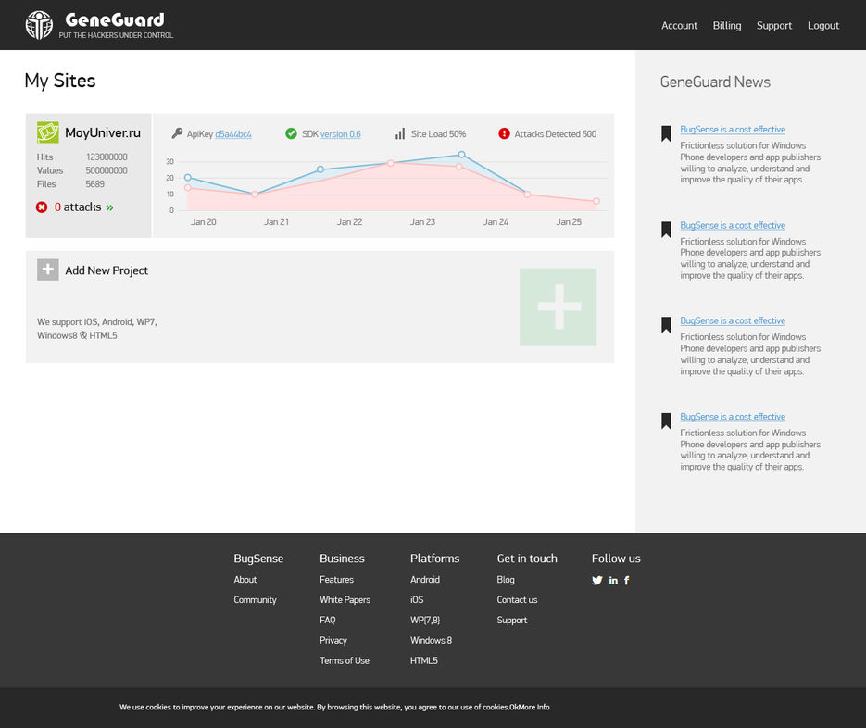
Task: Click Ok in the cookie notice
Action: point(512,707)
